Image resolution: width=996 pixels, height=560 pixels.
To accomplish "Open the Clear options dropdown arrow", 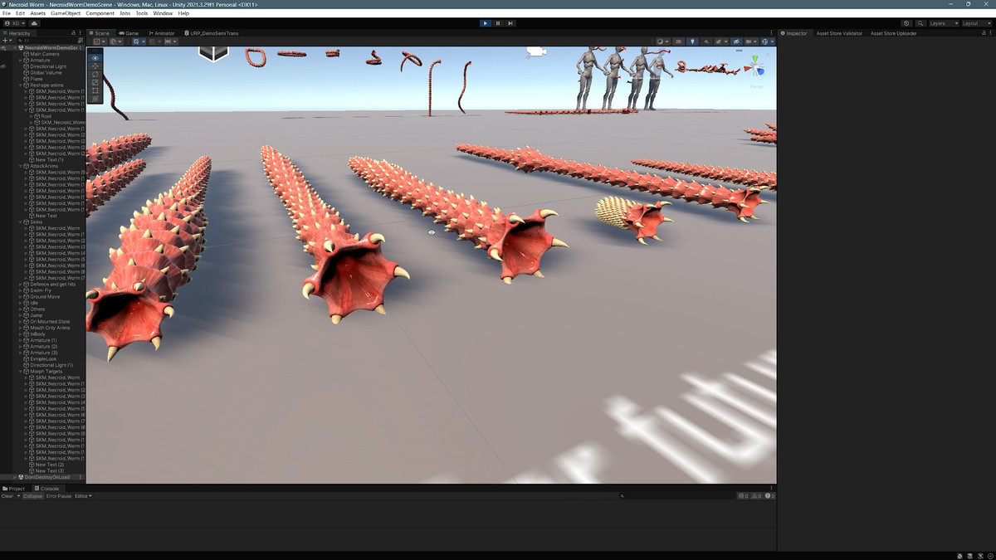I will coord(18,496).
